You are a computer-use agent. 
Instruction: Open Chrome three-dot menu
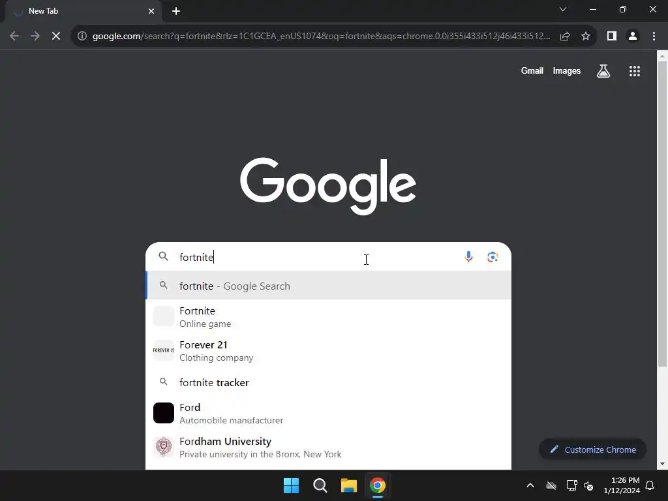click(x=654, y=37)
